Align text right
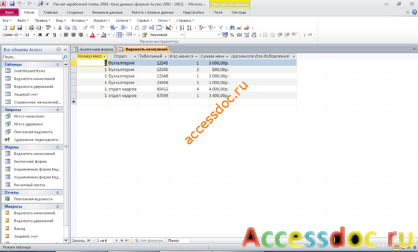418x252 pixels. 80,35
